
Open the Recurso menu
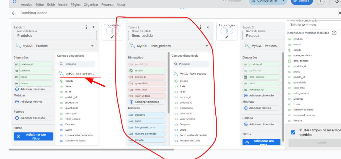coord(107,4)
